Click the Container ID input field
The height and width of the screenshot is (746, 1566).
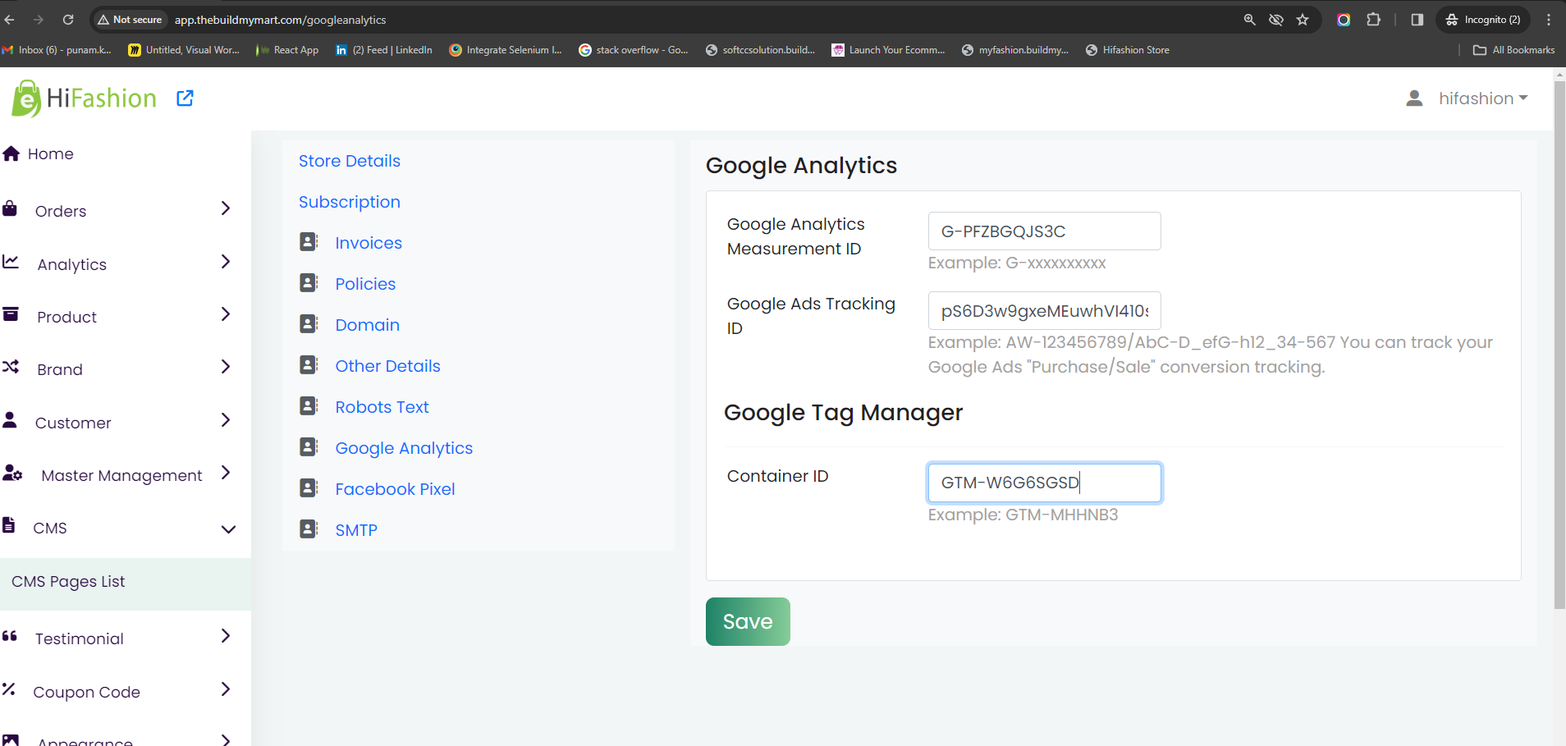pyautogui.click(x=1044, y=483)
